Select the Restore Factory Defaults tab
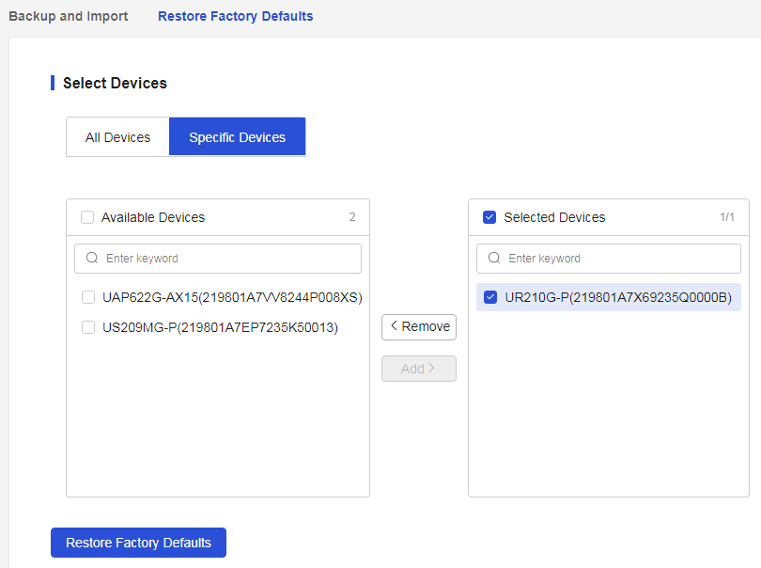 [x=236, y=16]
